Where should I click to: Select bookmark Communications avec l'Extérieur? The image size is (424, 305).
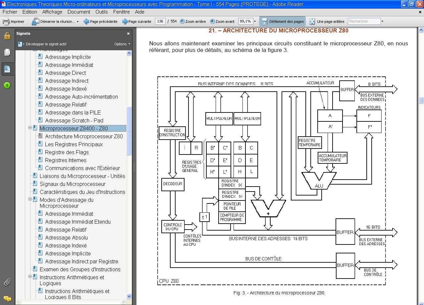click(82, 168)
